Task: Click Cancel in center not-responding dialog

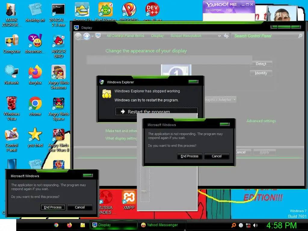Action: [x=217, y=156]
